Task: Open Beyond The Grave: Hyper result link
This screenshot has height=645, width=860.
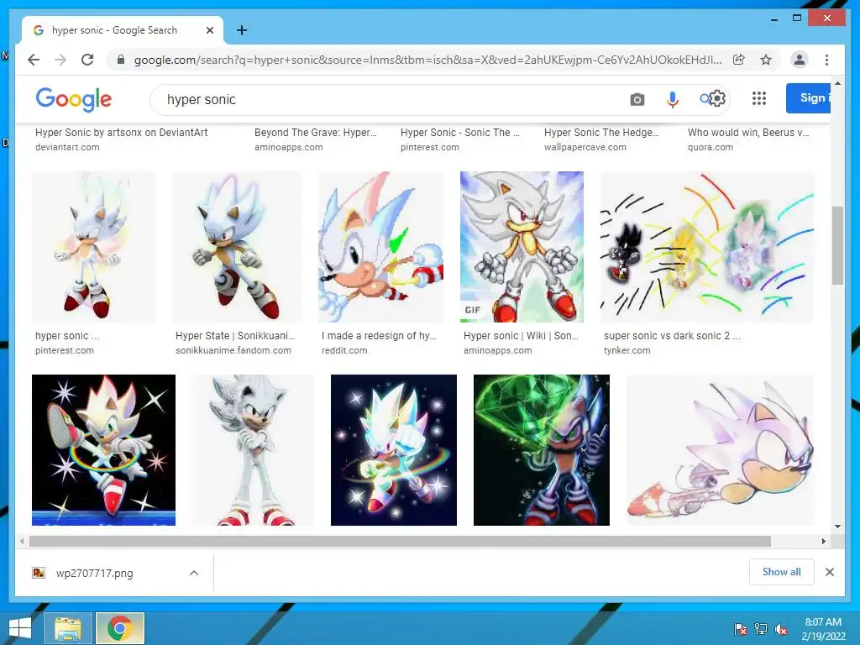Action: tap(316, 132)
